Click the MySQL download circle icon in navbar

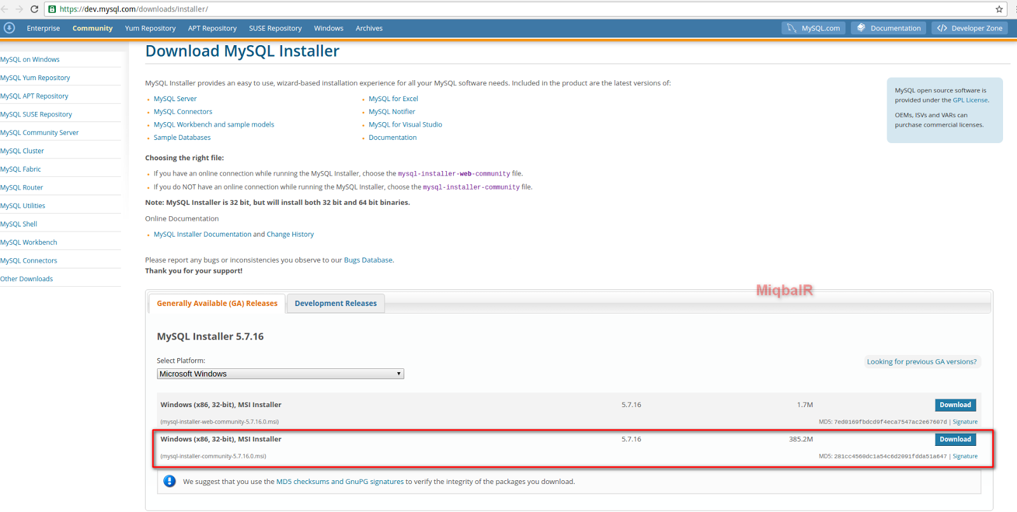[x=9, y=28]
